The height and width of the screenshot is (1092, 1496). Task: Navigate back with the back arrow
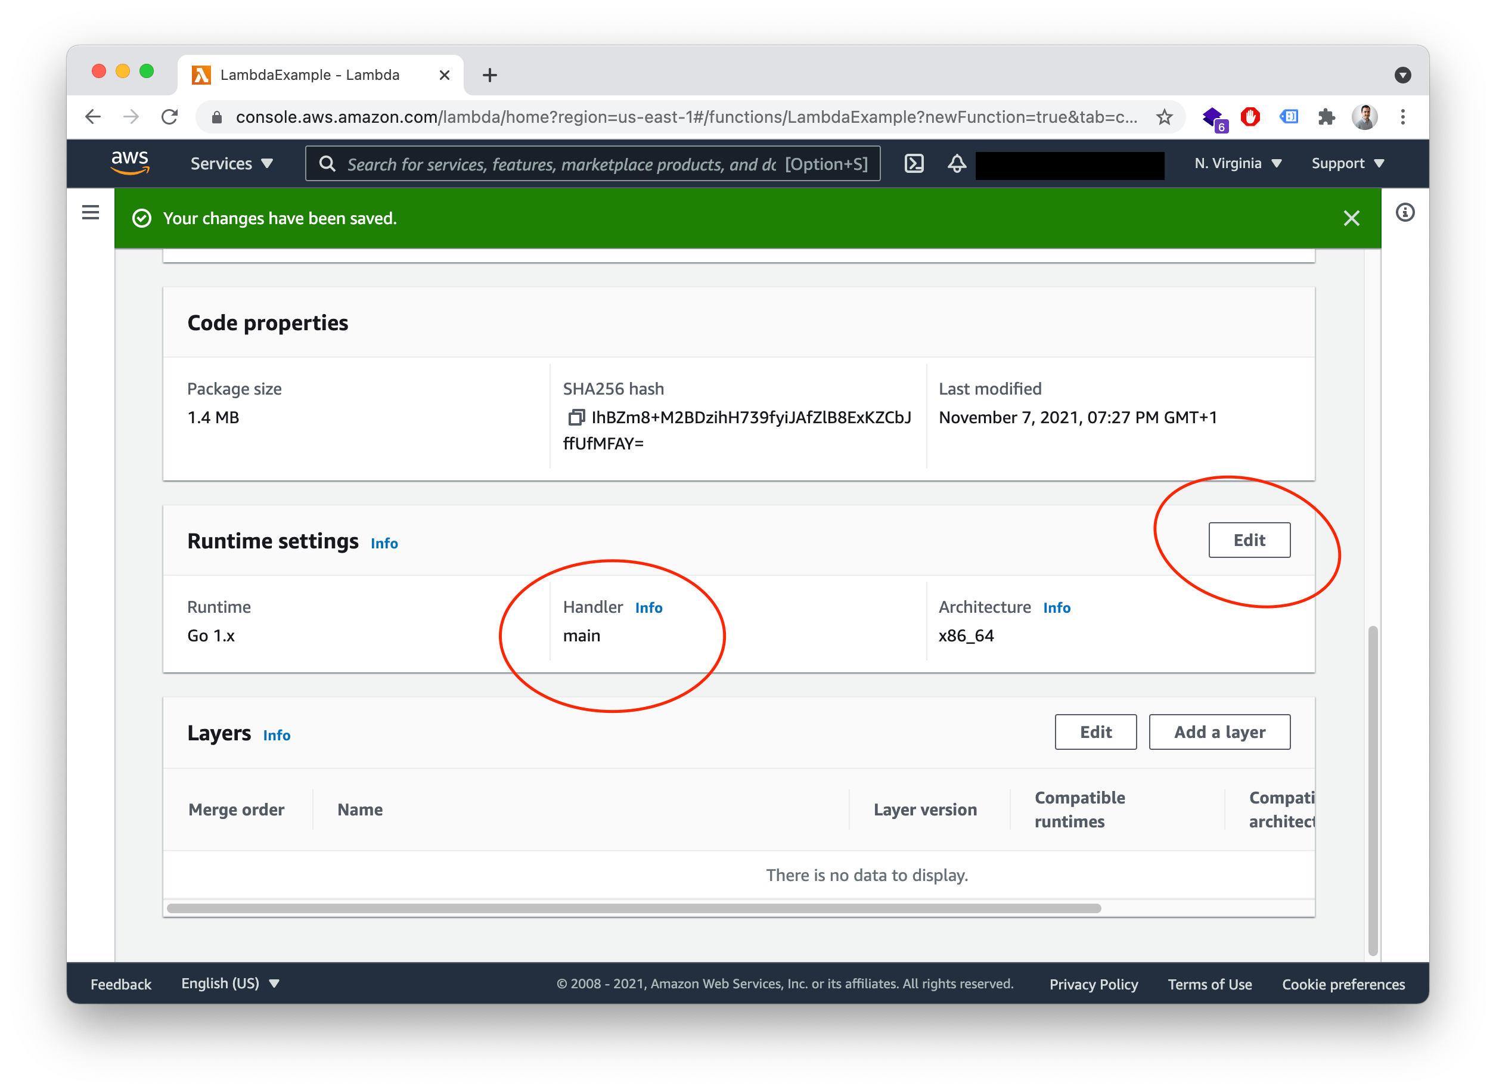tap(93, 116)
